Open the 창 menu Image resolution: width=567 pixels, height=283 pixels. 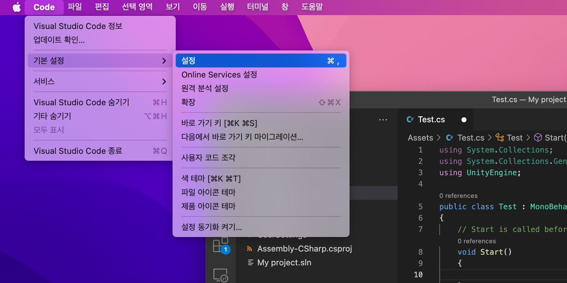(x=285, y=7)
